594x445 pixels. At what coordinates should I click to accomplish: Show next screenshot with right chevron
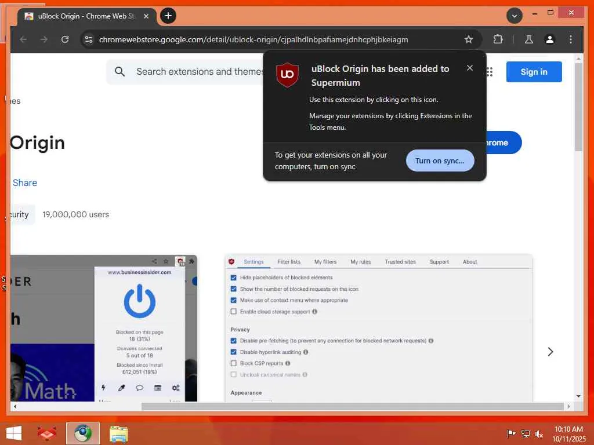(x=550, y=352)
